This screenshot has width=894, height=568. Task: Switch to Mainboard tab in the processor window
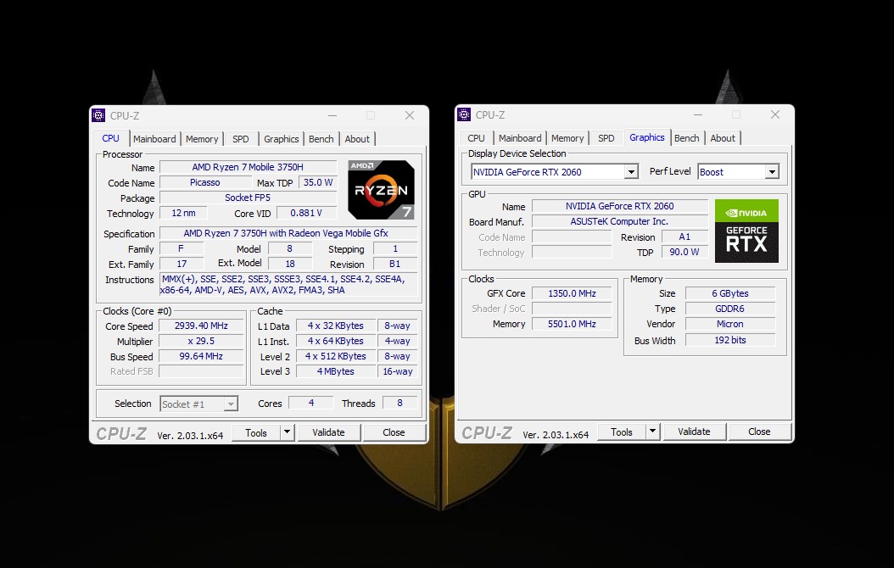(154, 139)
